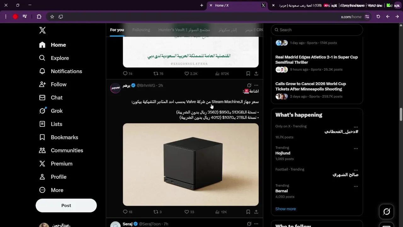Open options for the #دخيل_القحطاني trend
403x227 pixels.
click(x=356, y=127)
